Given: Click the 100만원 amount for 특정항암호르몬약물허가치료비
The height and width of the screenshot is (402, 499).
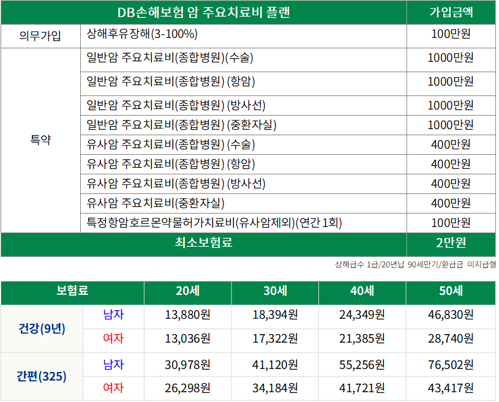Looking at the screenshot, I should (451, 223).
